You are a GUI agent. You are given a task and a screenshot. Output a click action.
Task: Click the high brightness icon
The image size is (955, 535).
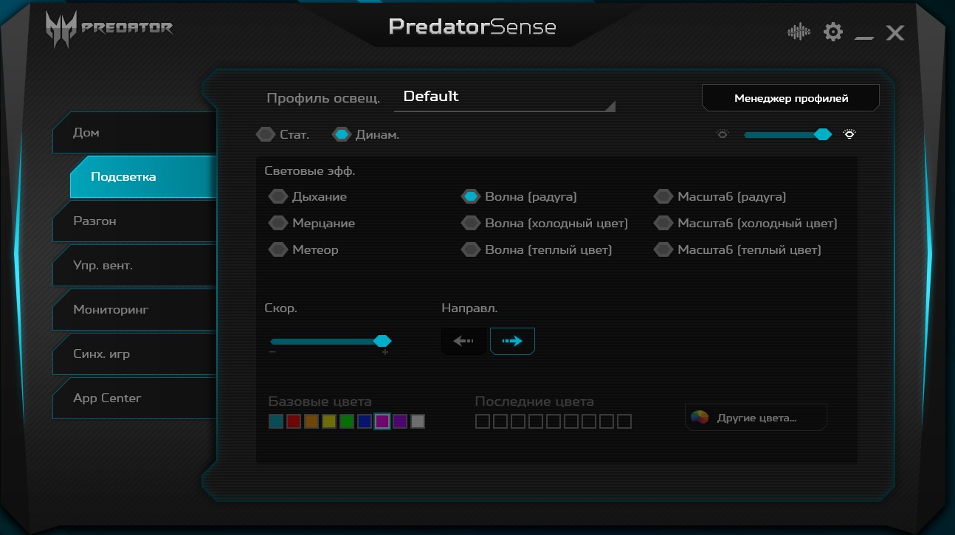[850, 134]
